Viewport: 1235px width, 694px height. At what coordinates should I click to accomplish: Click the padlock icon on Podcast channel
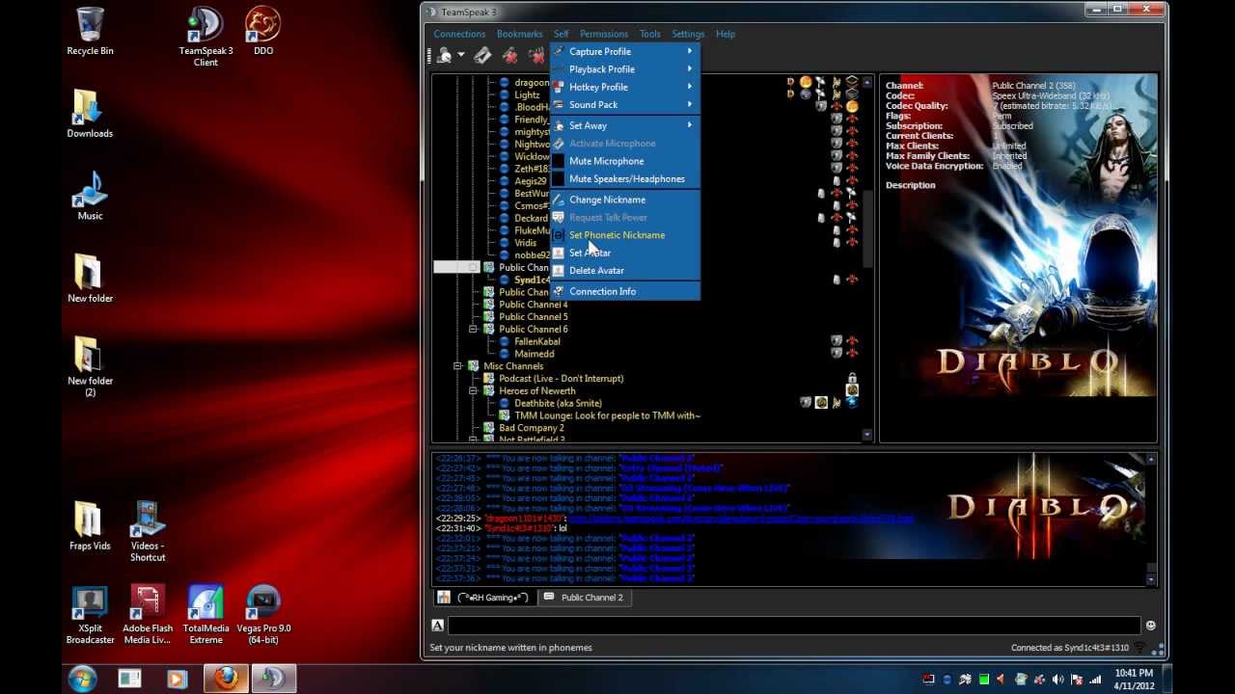(852, 378)
